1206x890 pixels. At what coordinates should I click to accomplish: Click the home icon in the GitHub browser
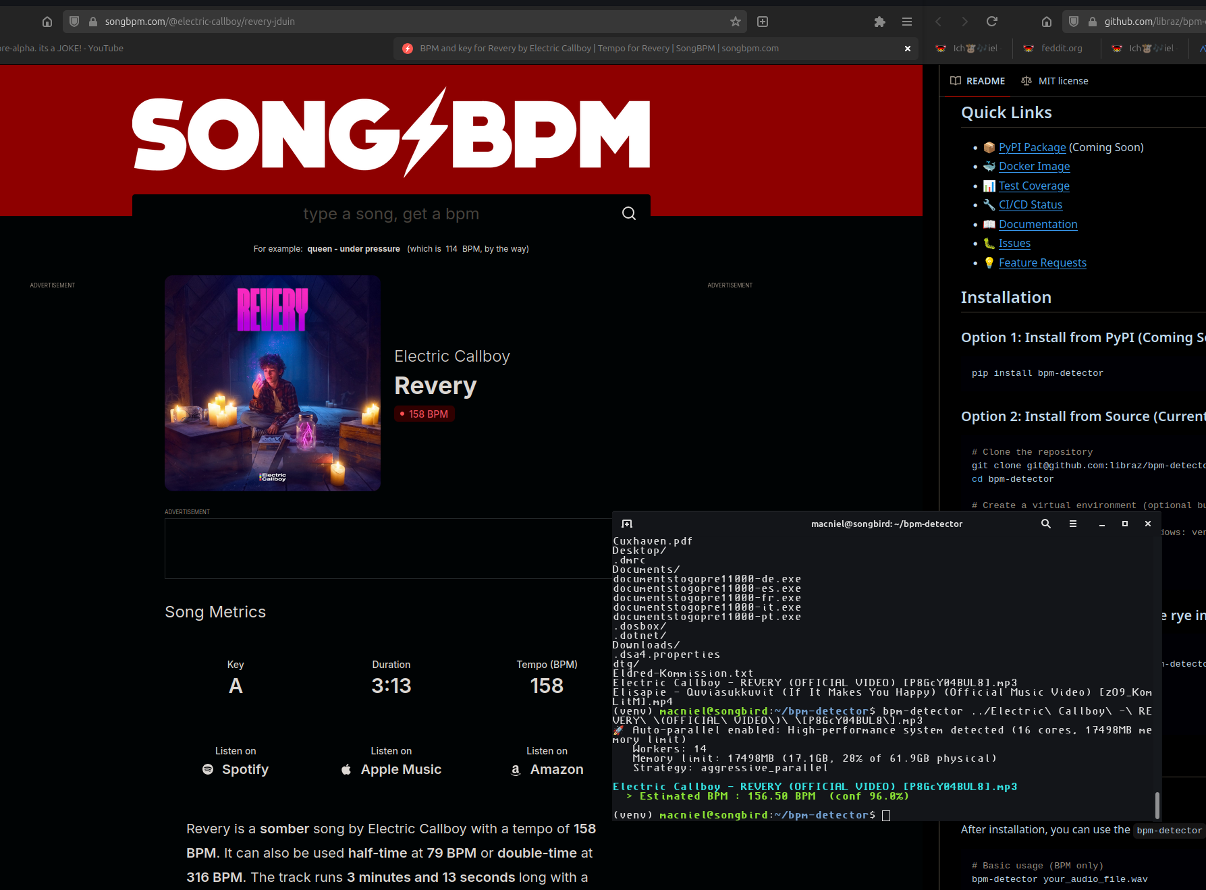1047,22
